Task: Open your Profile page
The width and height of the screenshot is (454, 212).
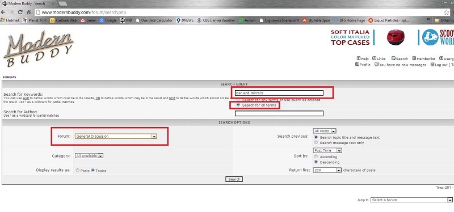Action: (x=363, y=65)
